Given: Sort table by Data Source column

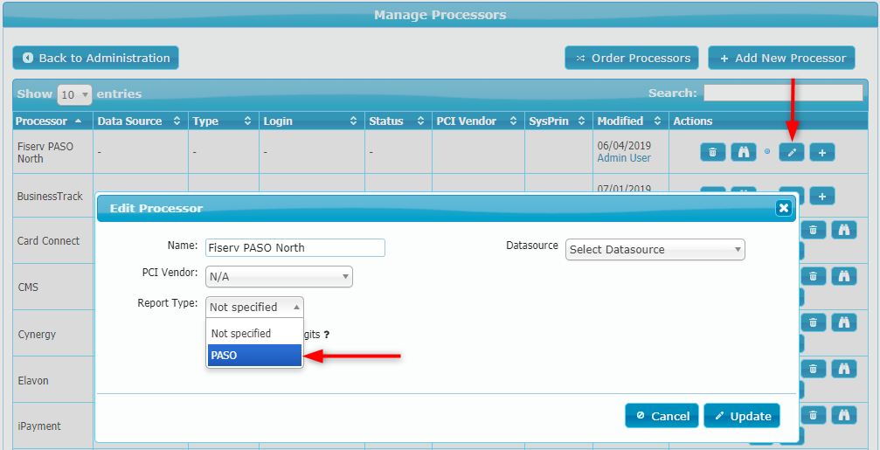Looking at the screenshot, I should pyautogui.click(x=141, y=121).
